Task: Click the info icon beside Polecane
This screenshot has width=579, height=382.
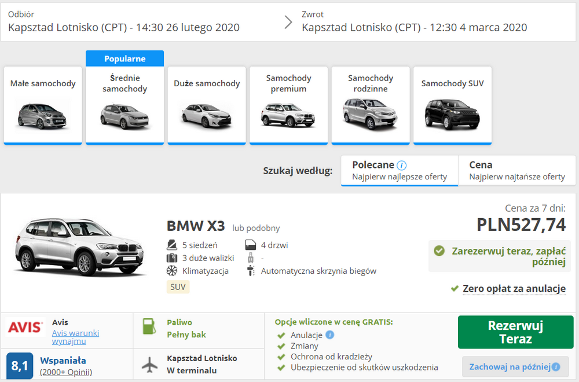Action: tap(401, 166)
